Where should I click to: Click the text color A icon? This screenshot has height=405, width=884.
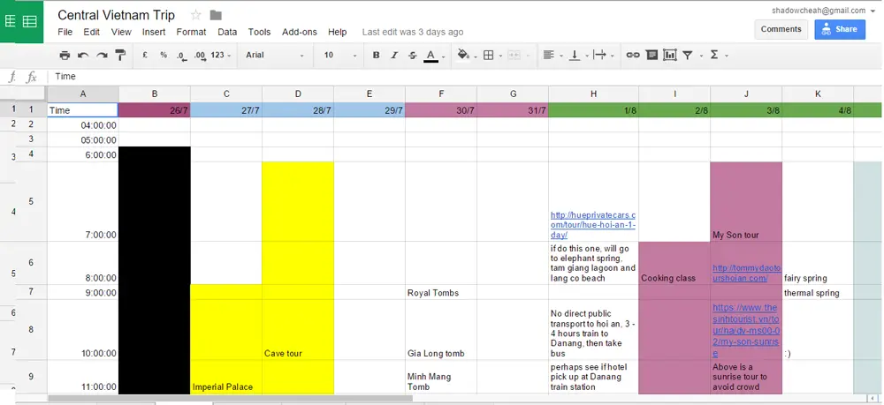pos(431,55)
